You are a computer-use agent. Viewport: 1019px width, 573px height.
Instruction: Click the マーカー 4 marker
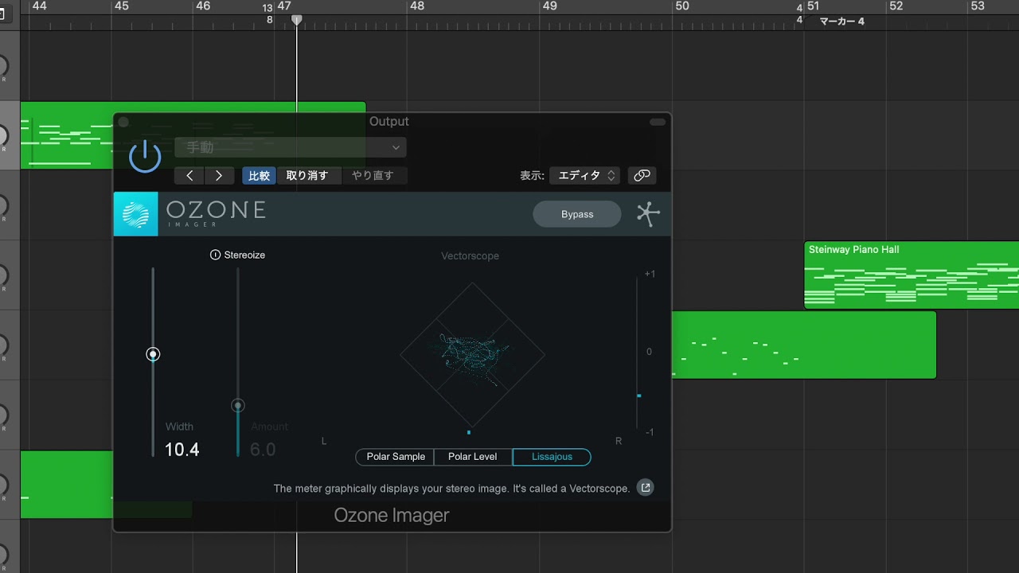click(x=841, y=21)
